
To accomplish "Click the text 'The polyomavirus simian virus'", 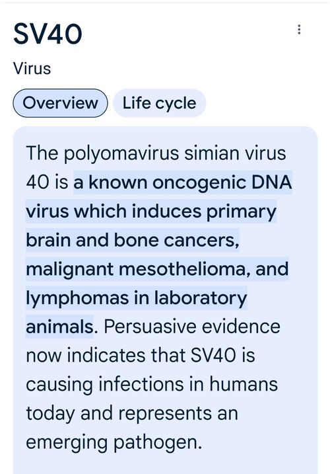I will (156, 153).
